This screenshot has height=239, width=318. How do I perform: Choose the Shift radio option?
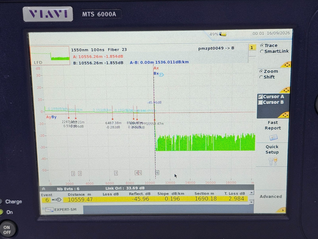[x=261, y=77]
